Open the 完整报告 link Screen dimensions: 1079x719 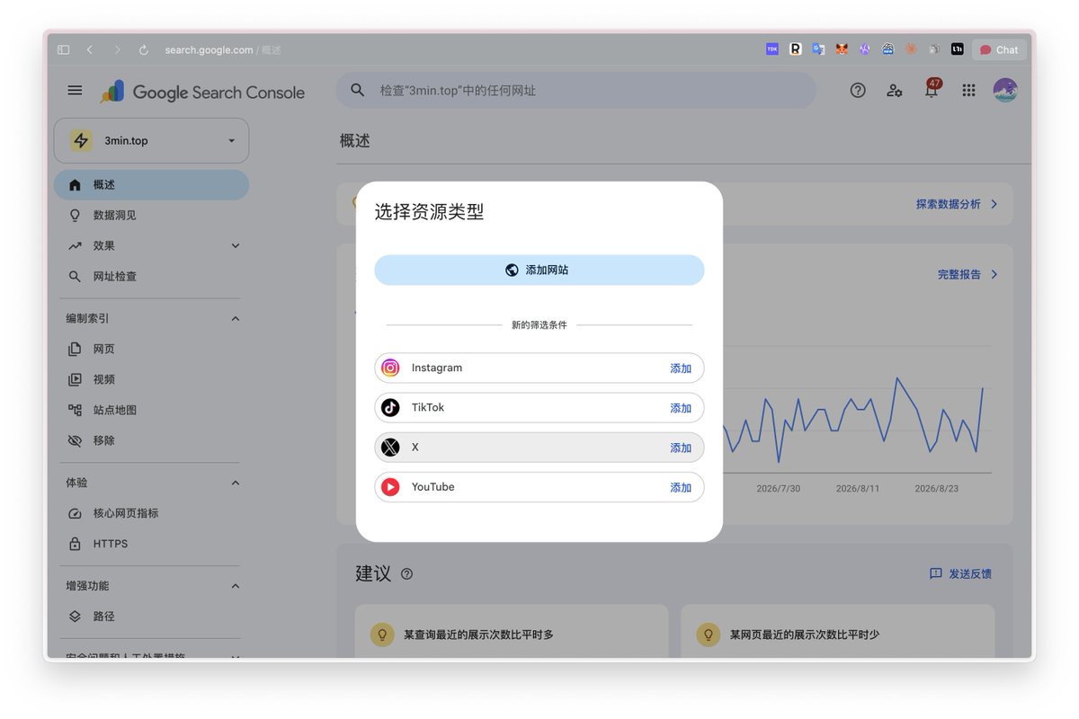point(959,274)
